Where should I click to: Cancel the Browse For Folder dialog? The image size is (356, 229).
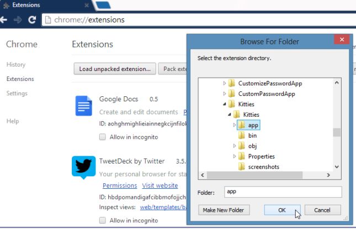322,210
